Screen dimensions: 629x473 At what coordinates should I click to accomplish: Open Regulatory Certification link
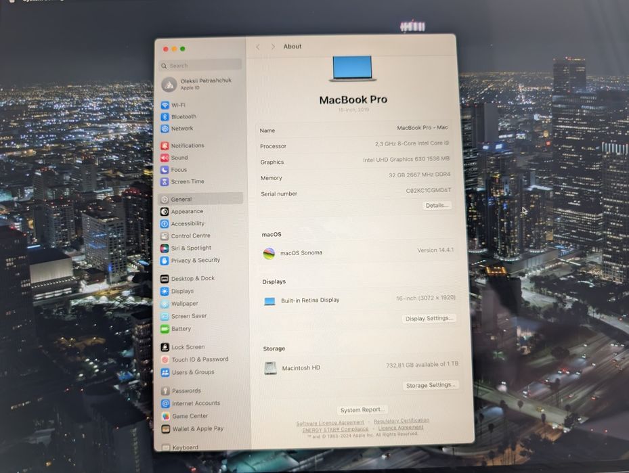coord(402,420)
